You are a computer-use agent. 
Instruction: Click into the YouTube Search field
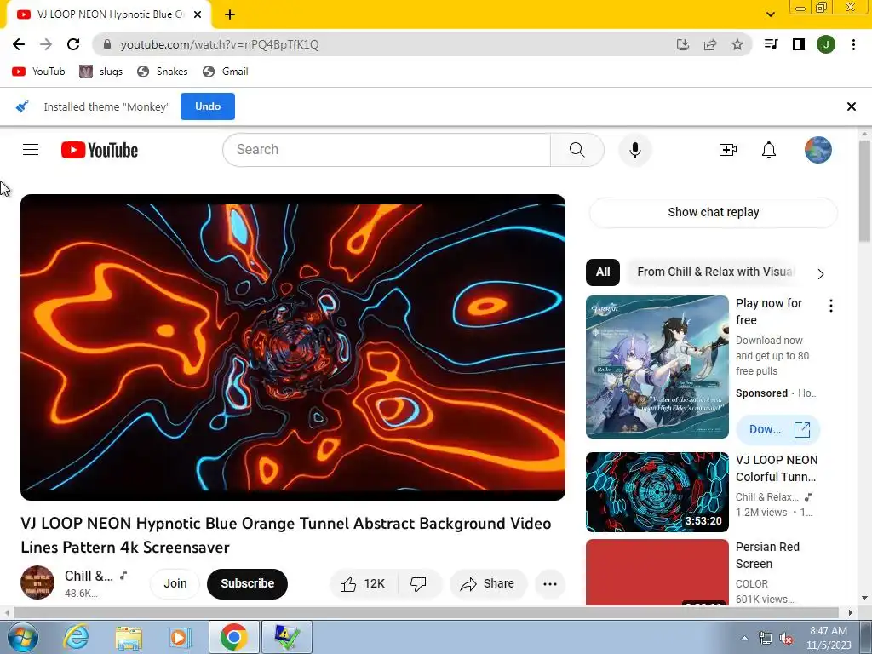[x=387, y=150]
